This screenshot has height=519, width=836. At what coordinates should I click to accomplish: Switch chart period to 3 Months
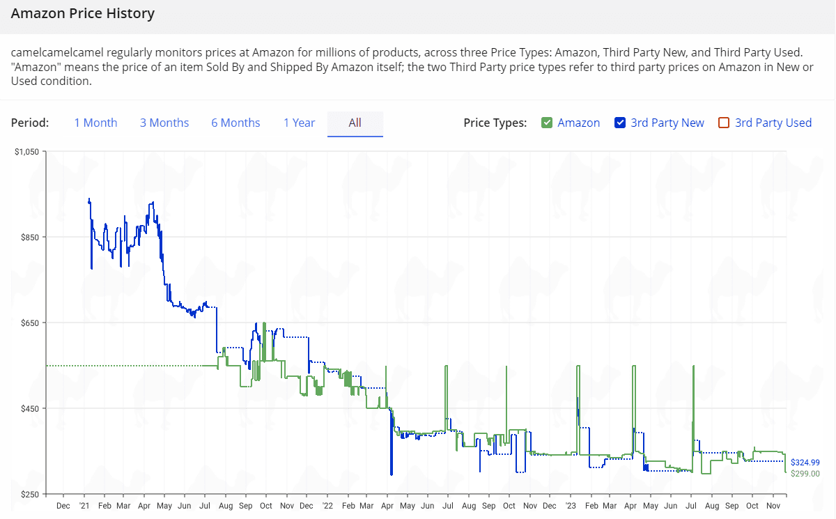(x=164, y=123)
